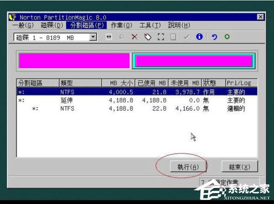Screen dimensions: 274x204
Task: Click the MB 大小 column header
Action: tap(118, 83)
